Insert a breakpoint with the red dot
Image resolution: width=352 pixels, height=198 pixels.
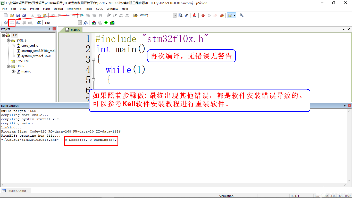pos(203,15)
